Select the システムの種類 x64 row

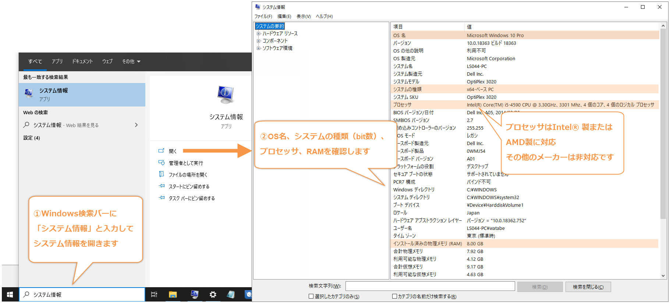(525, 90)
